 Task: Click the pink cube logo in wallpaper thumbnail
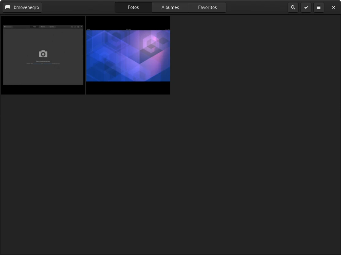151,44
